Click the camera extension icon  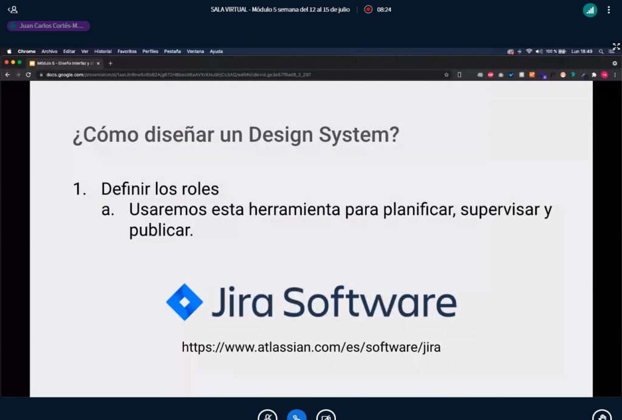pyautogui.click(x=501, y=75)
